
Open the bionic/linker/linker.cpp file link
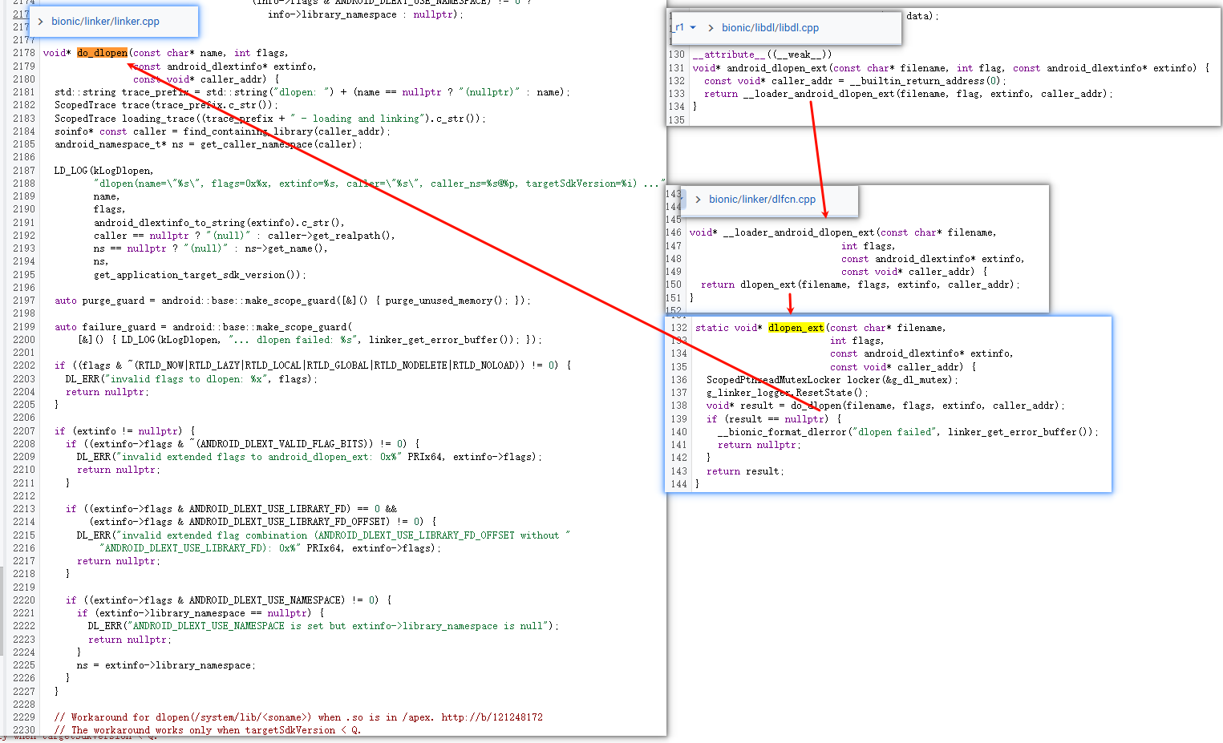click(105, 22)
